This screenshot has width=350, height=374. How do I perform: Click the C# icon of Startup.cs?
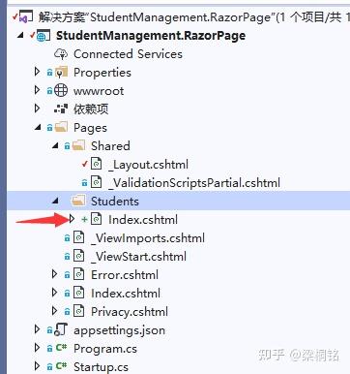61,366
